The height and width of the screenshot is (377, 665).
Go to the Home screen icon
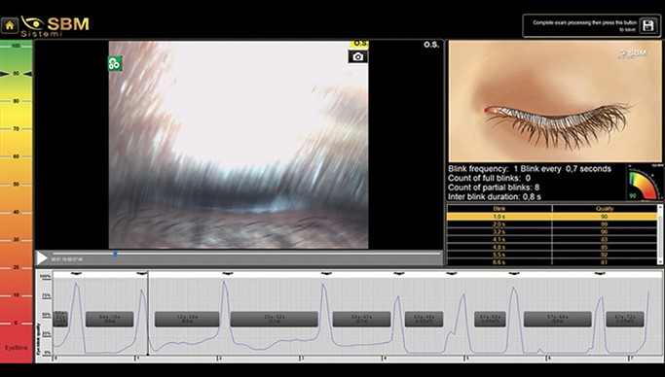(10, 26)
